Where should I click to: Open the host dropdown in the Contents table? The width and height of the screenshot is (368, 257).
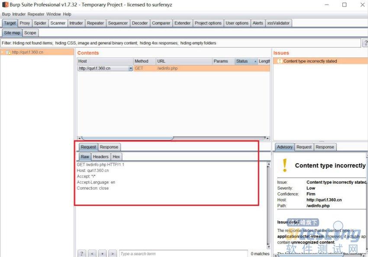(131, 68)
